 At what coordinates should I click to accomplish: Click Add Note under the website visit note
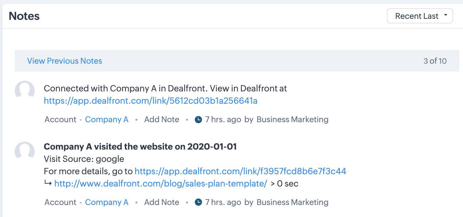pos(162,202)
